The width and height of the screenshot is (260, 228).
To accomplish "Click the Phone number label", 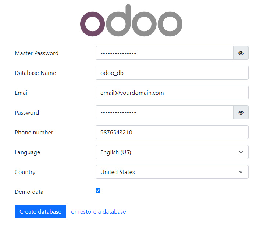I will point(34,132).
